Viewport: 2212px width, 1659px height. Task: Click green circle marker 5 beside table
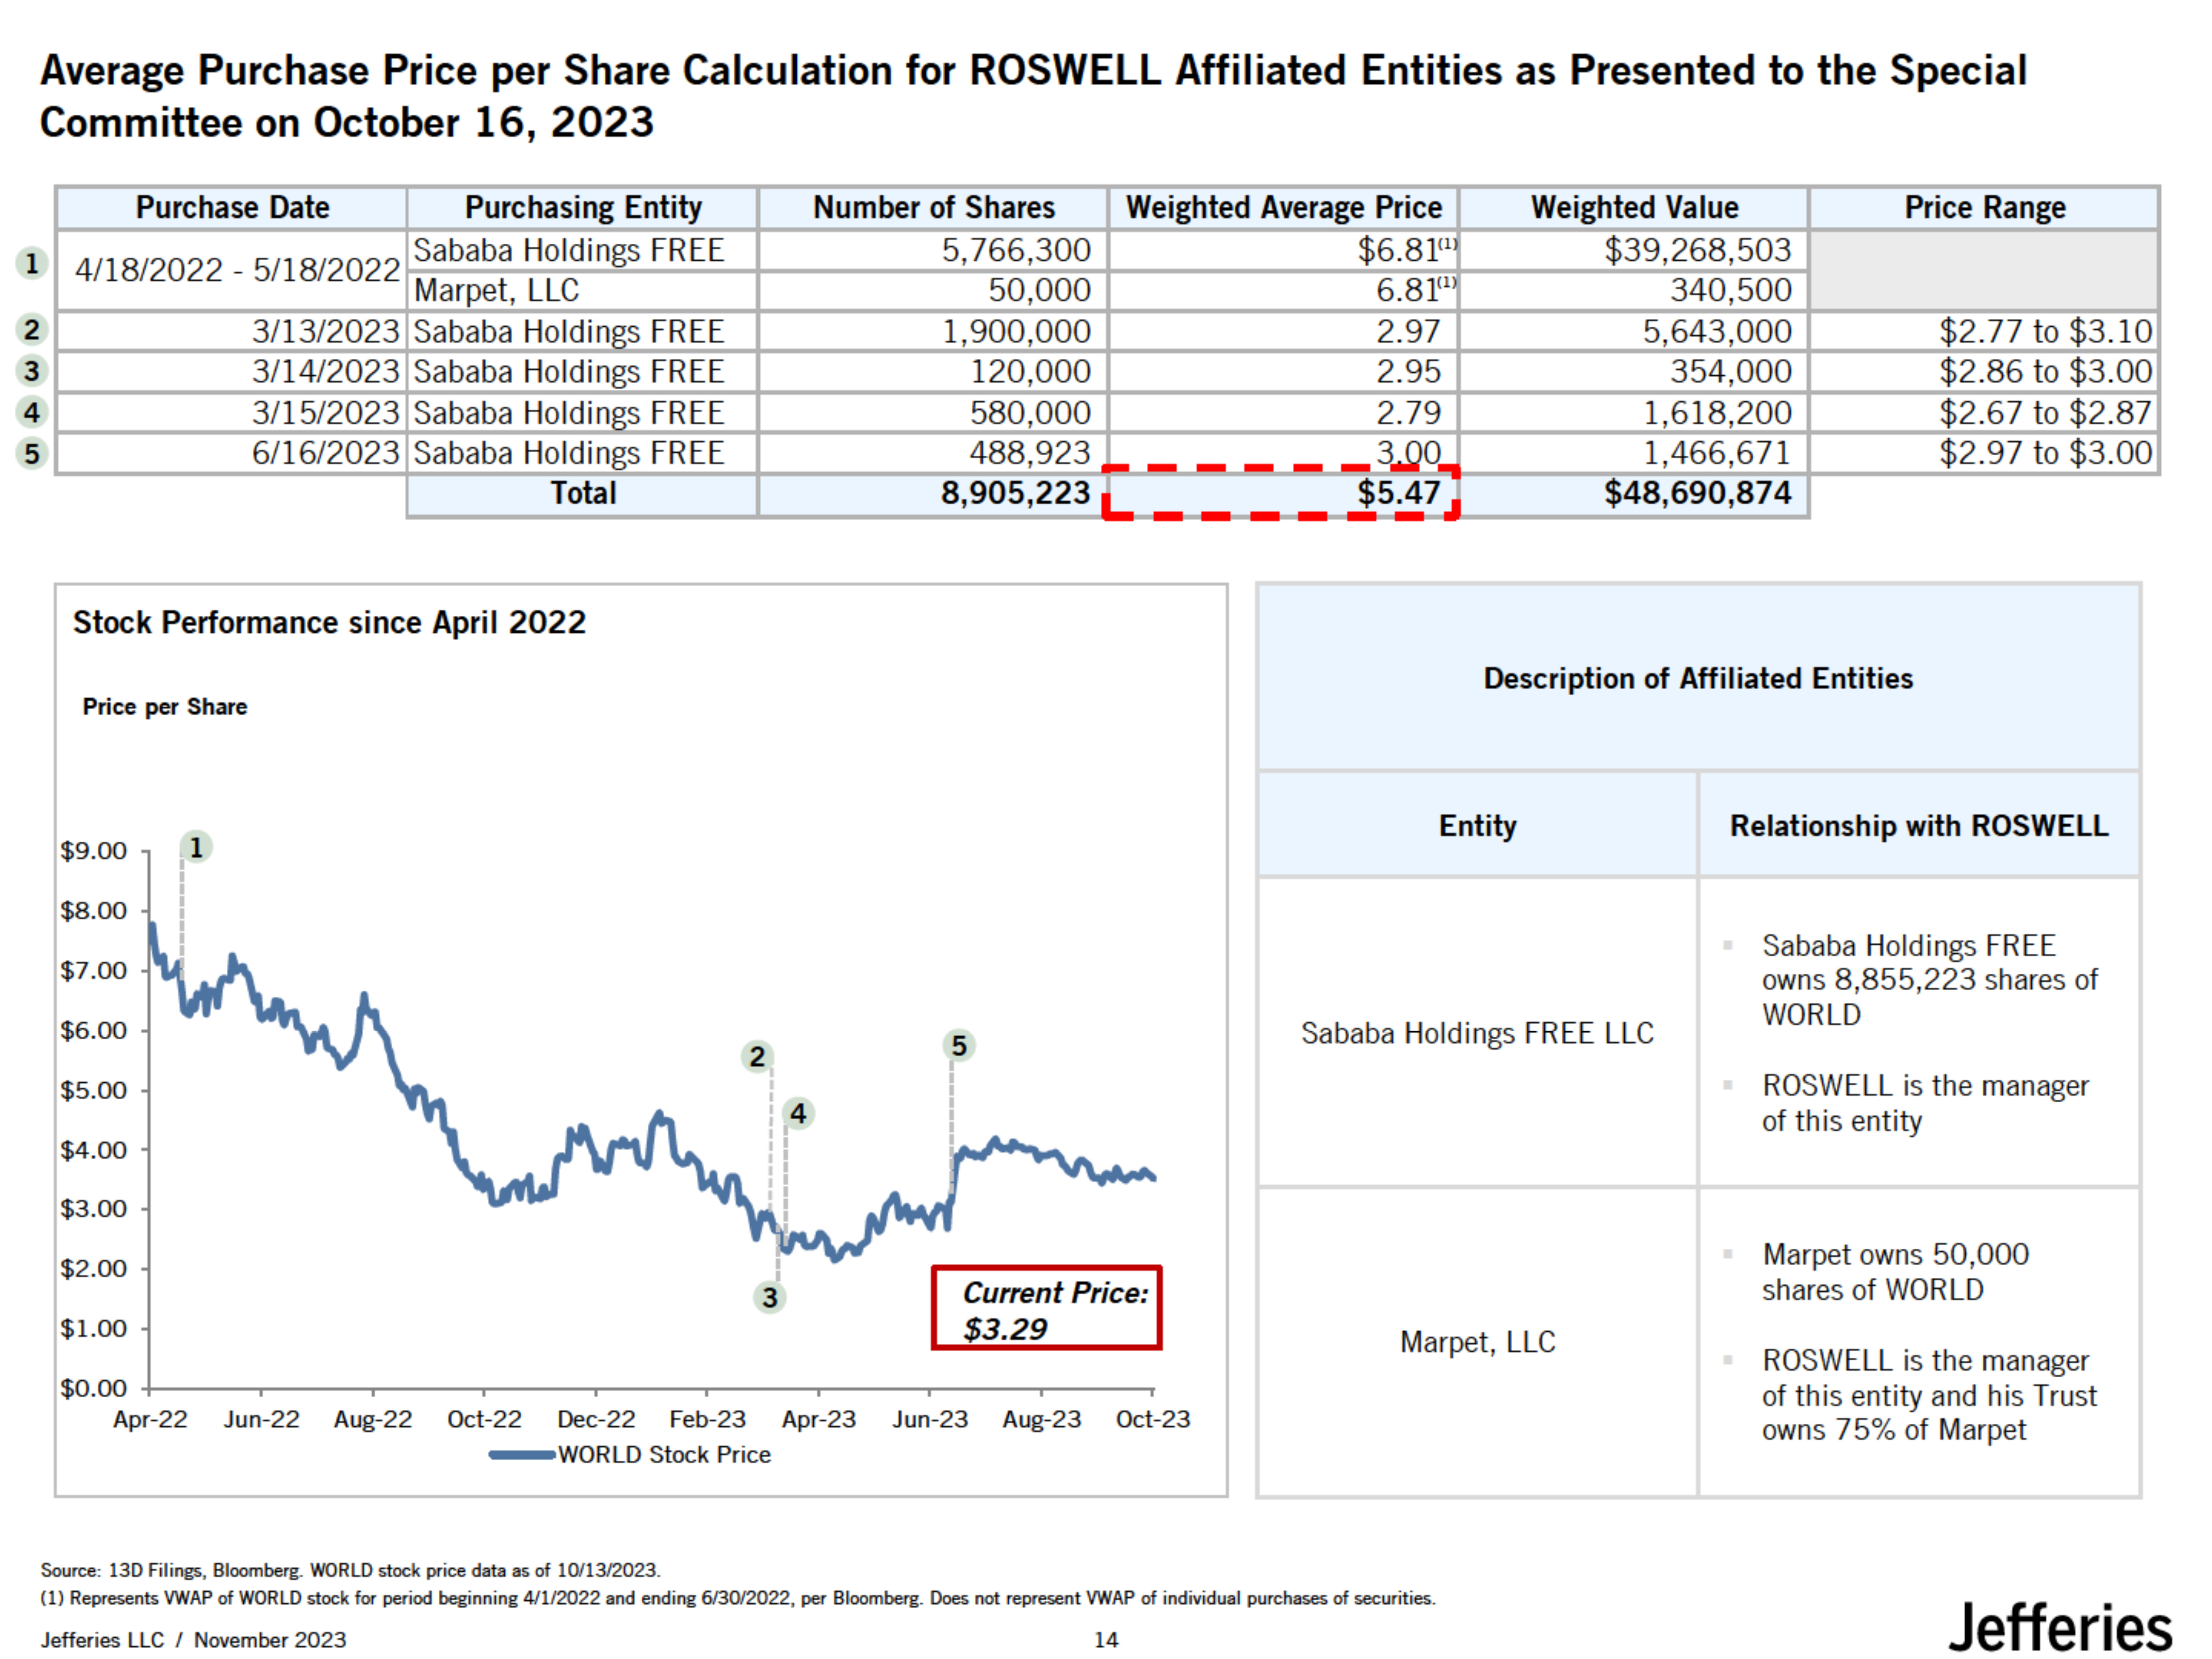click(x=32, y=453)
